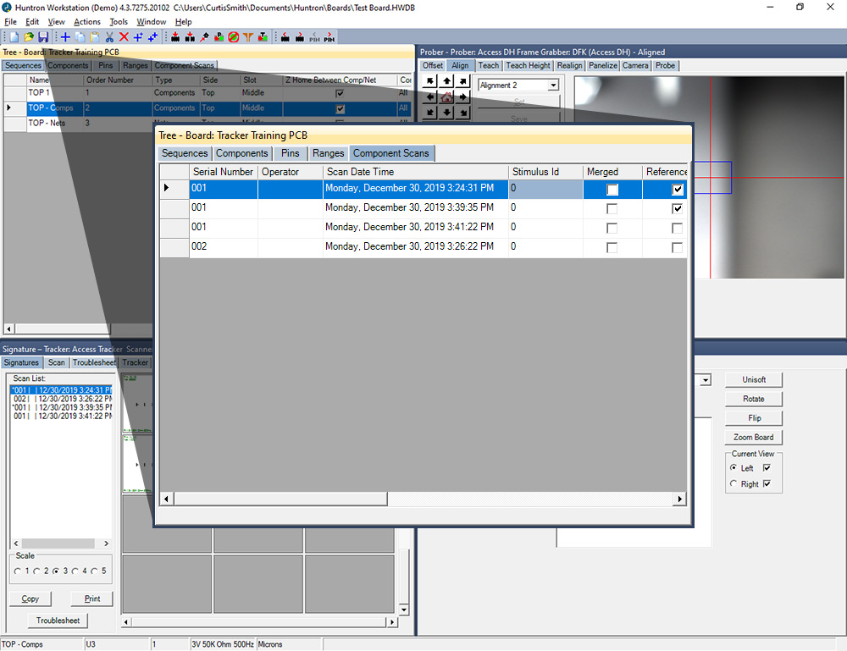Open the Actions menu

89,22
